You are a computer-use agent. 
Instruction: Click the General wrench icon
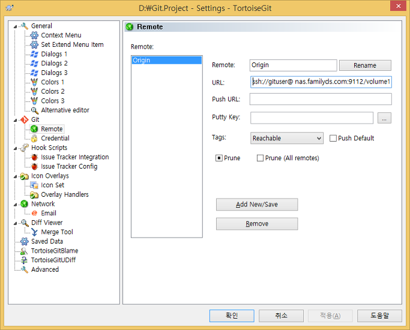(25, 26)
